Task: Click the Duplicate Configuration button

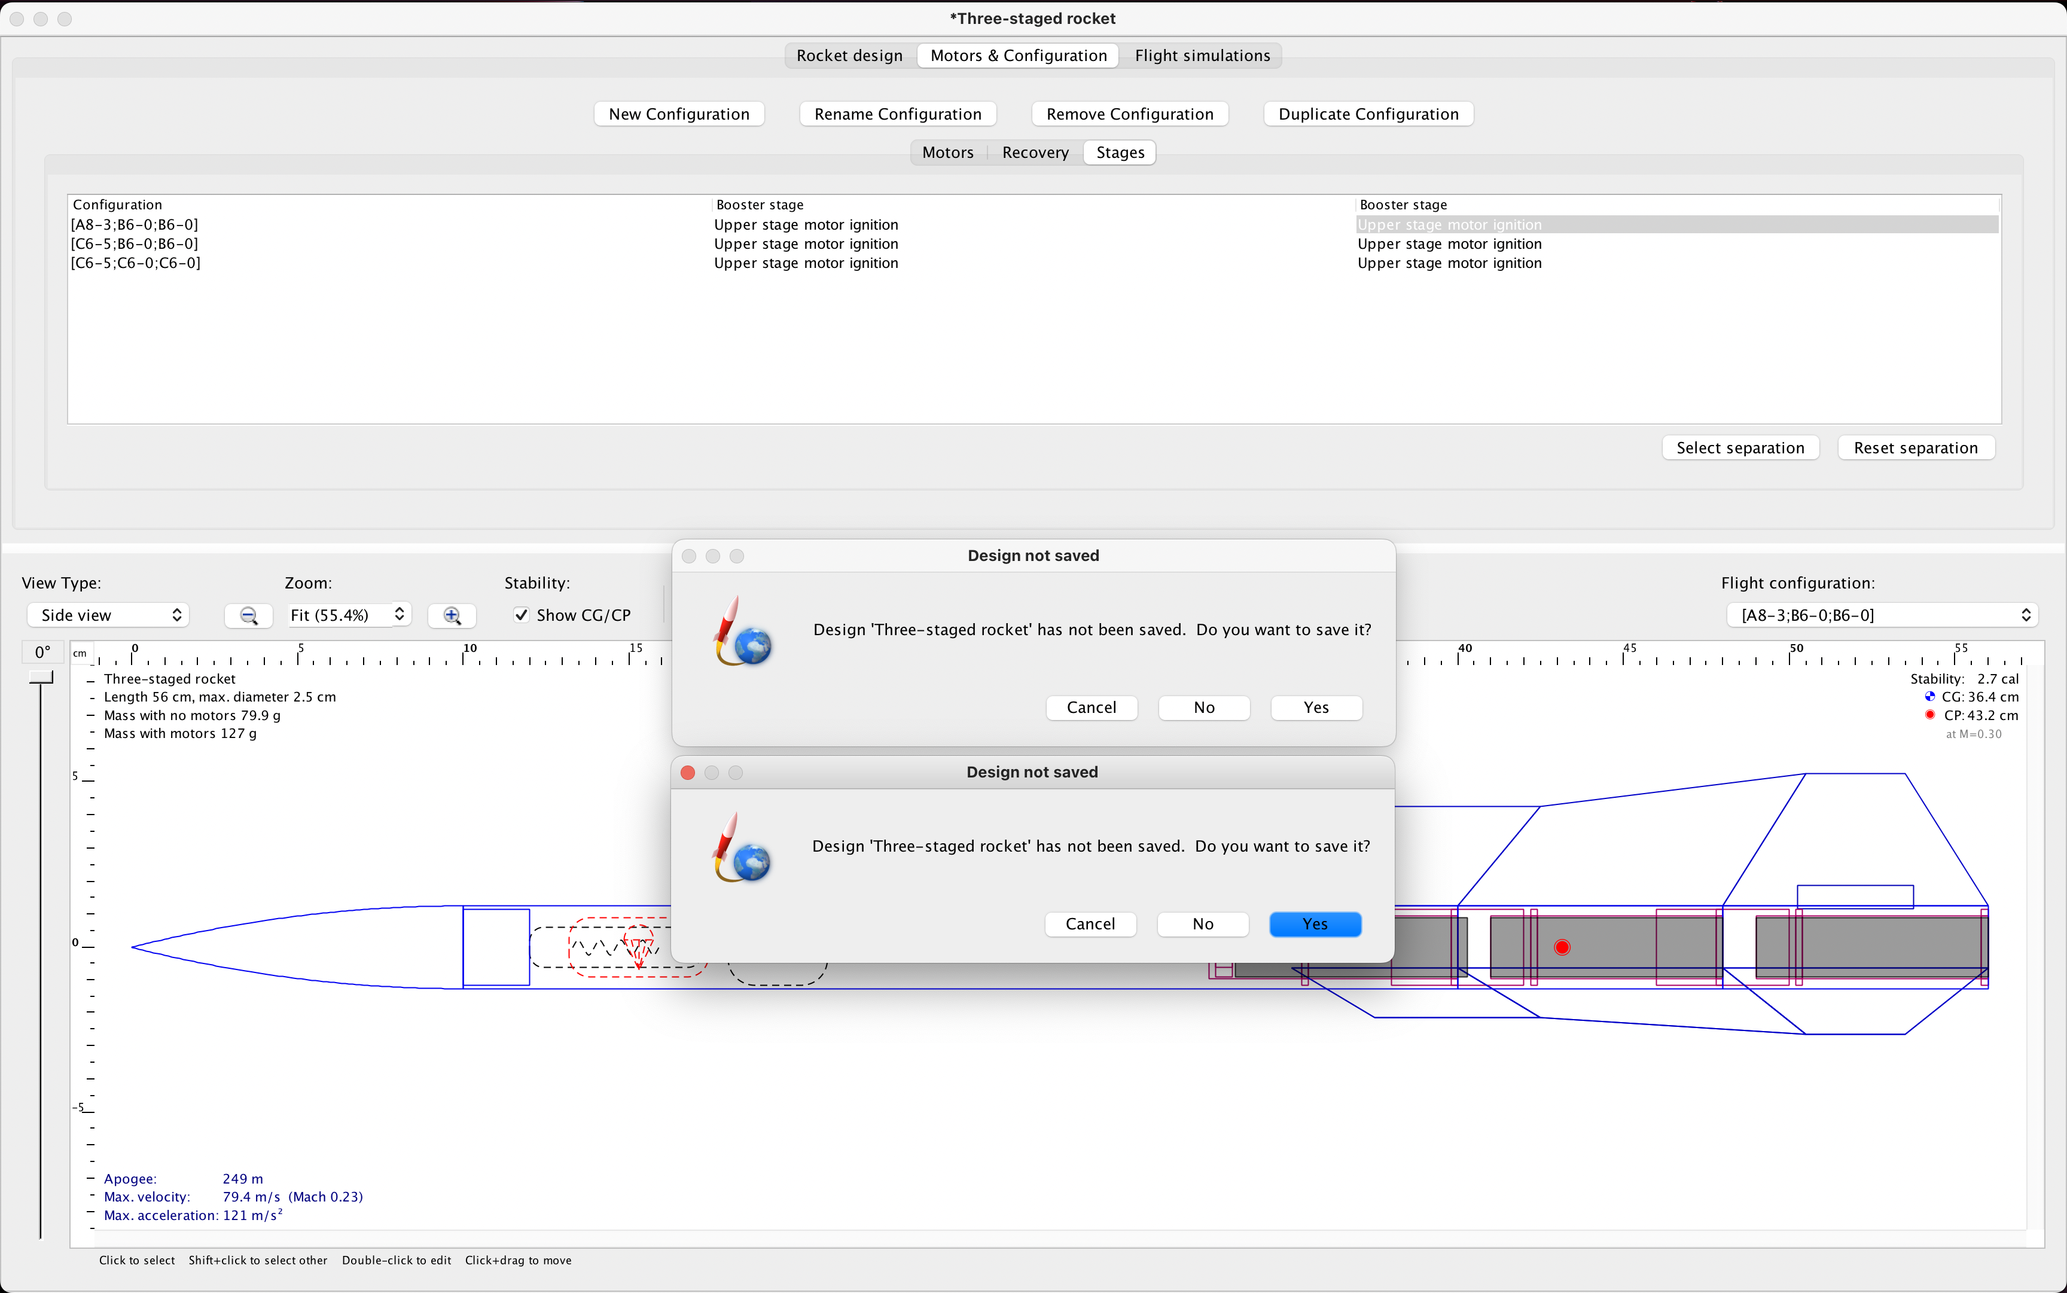Action: (x=1367, y=113)
